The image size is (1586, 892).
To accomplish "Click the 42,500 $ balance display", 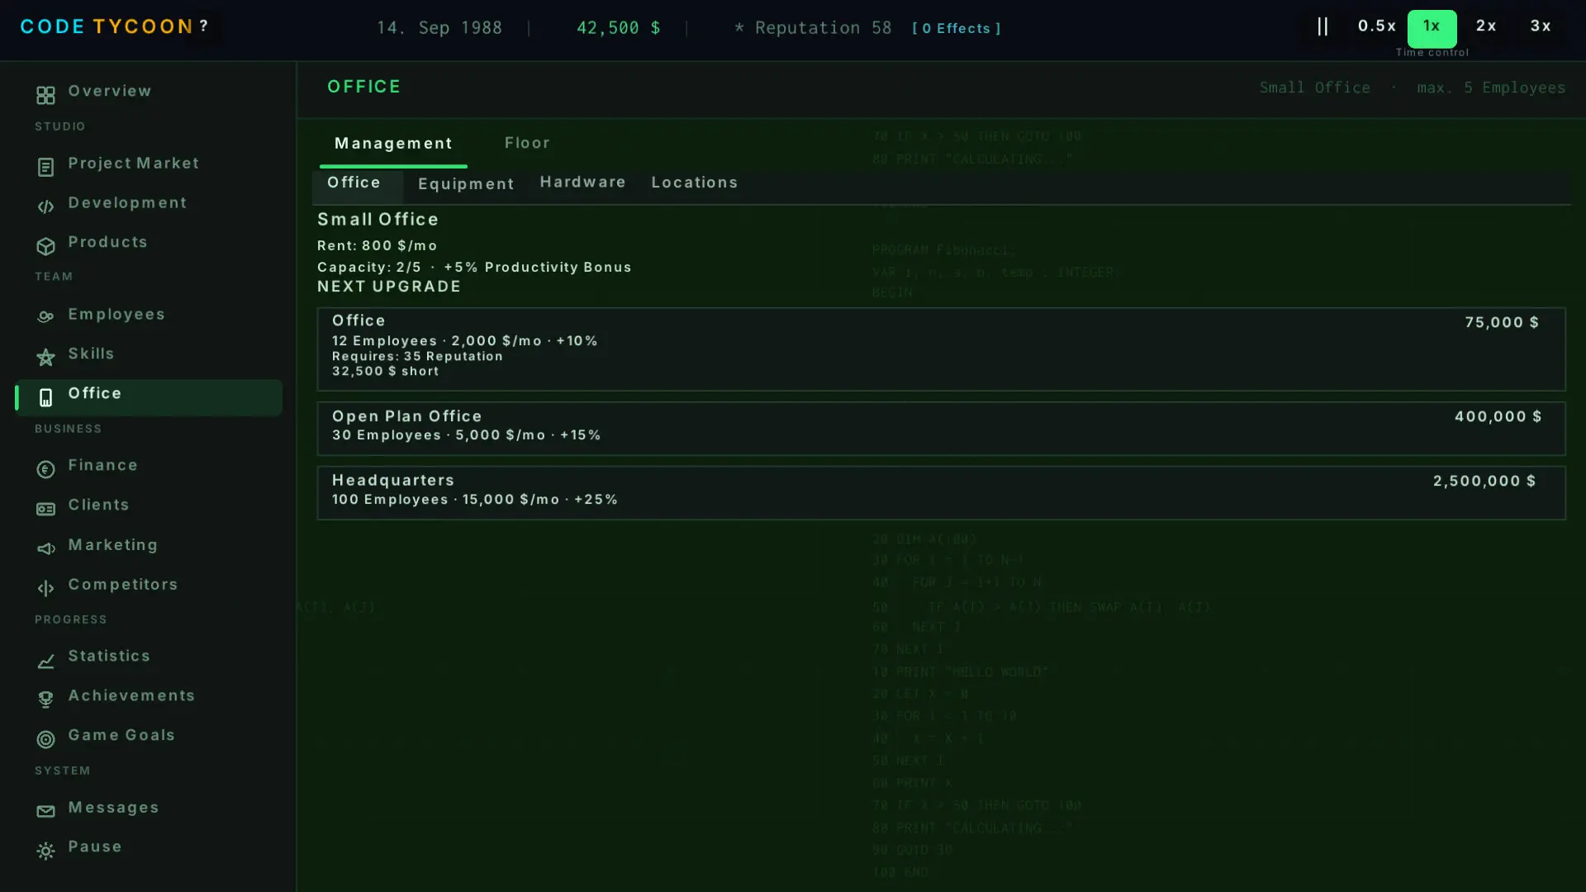I will (x=618, y=28).
